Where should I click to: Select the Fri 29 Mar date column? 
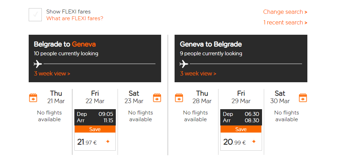(x=241, y=97)
